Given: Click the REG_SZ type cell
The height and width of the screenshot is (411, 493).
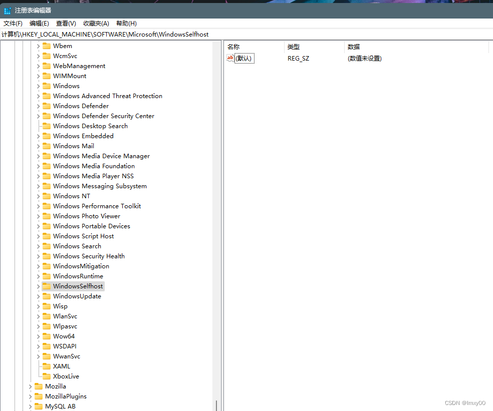Looking at the screenshot, I should 299,59.
